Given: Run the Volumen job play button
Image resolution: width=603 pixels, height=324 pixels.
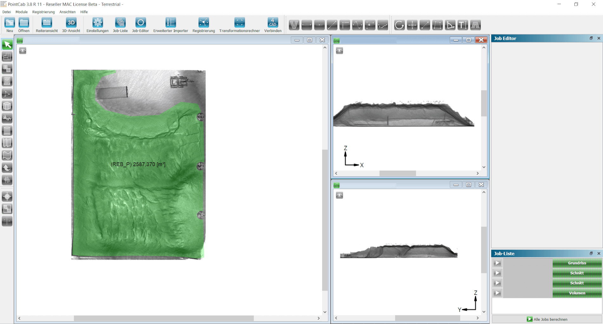Looking at the screenshot, I should tap(497, 293).
